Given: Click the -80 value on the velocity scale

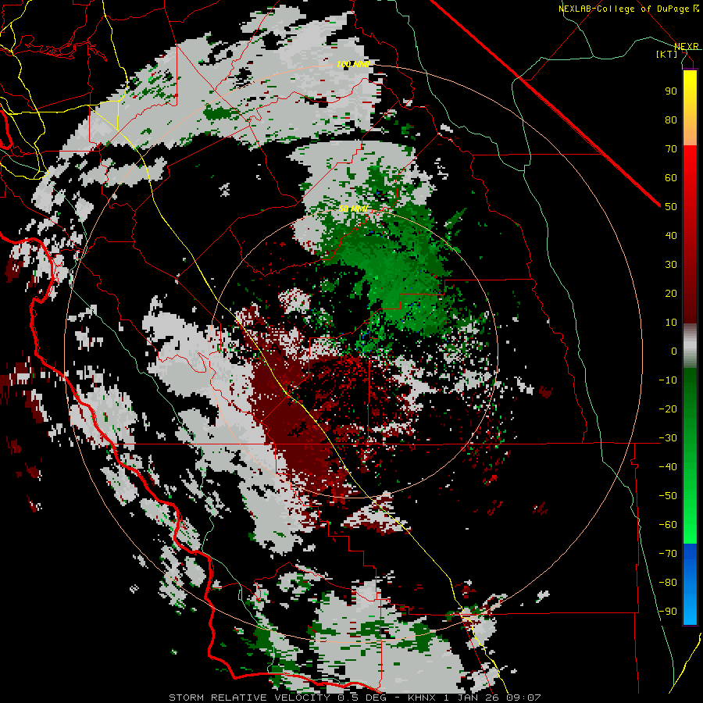Looking at the screenshot, I should [x=668, y=583].
